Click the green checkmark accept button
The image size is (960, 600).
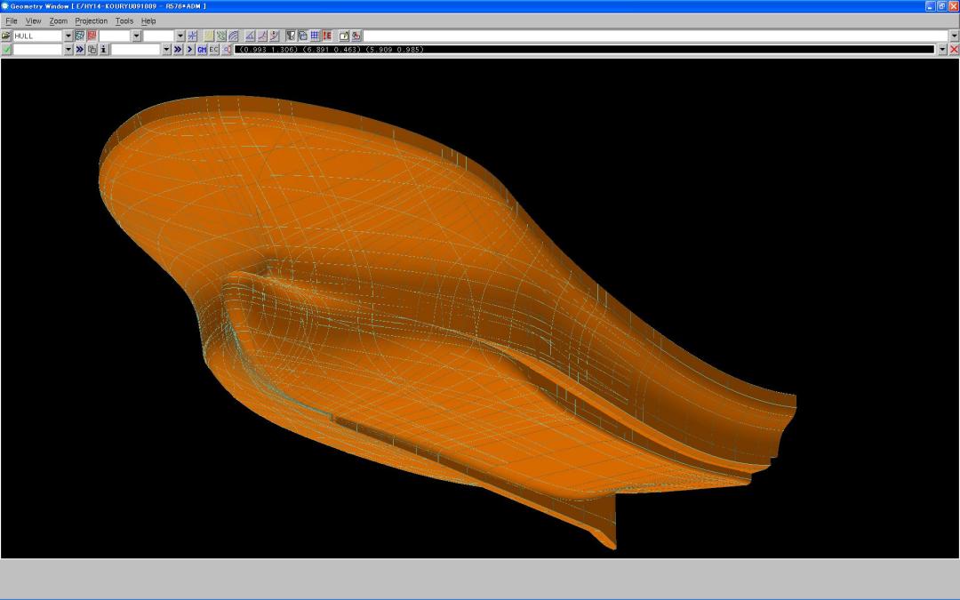pos(6,50)
